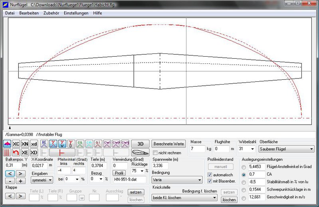Toggle the green 'ca' distribution icon

click(x=80, y=144)
